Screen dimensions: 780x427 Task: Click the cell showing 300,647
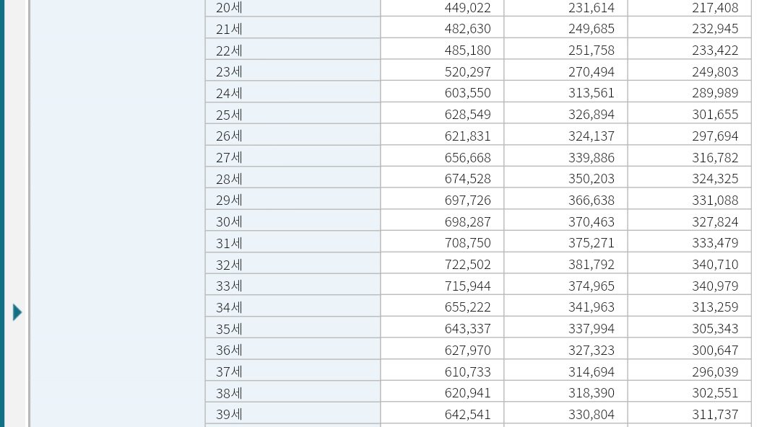(x=715, y=350)
